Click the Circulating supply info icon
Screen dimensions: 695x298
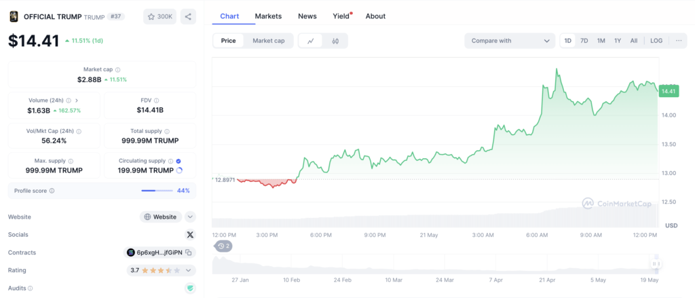(170, 162)
